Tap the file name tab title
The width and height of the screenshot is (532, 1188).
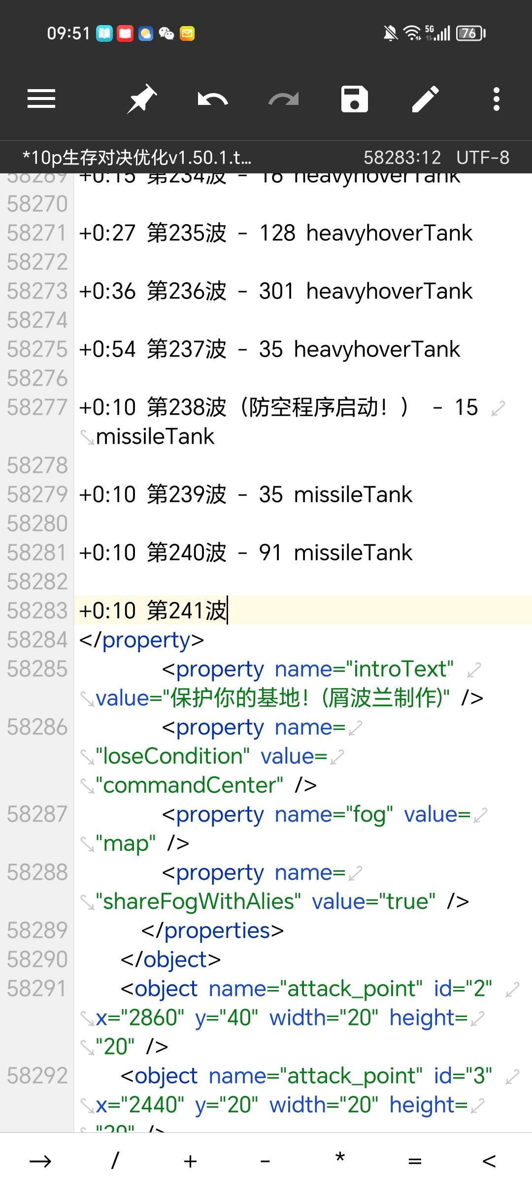(x=137, y=158)
